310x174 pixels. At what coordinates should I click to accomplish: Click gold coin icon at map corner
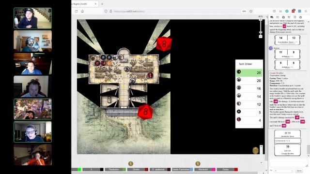point(256,150)
